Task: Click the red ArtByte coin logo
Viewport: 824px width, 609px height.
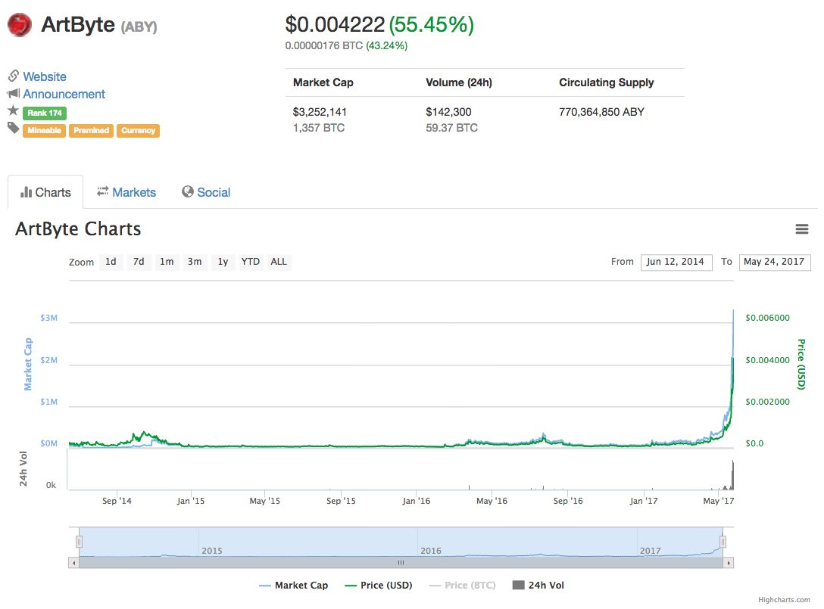Action: 20,25
